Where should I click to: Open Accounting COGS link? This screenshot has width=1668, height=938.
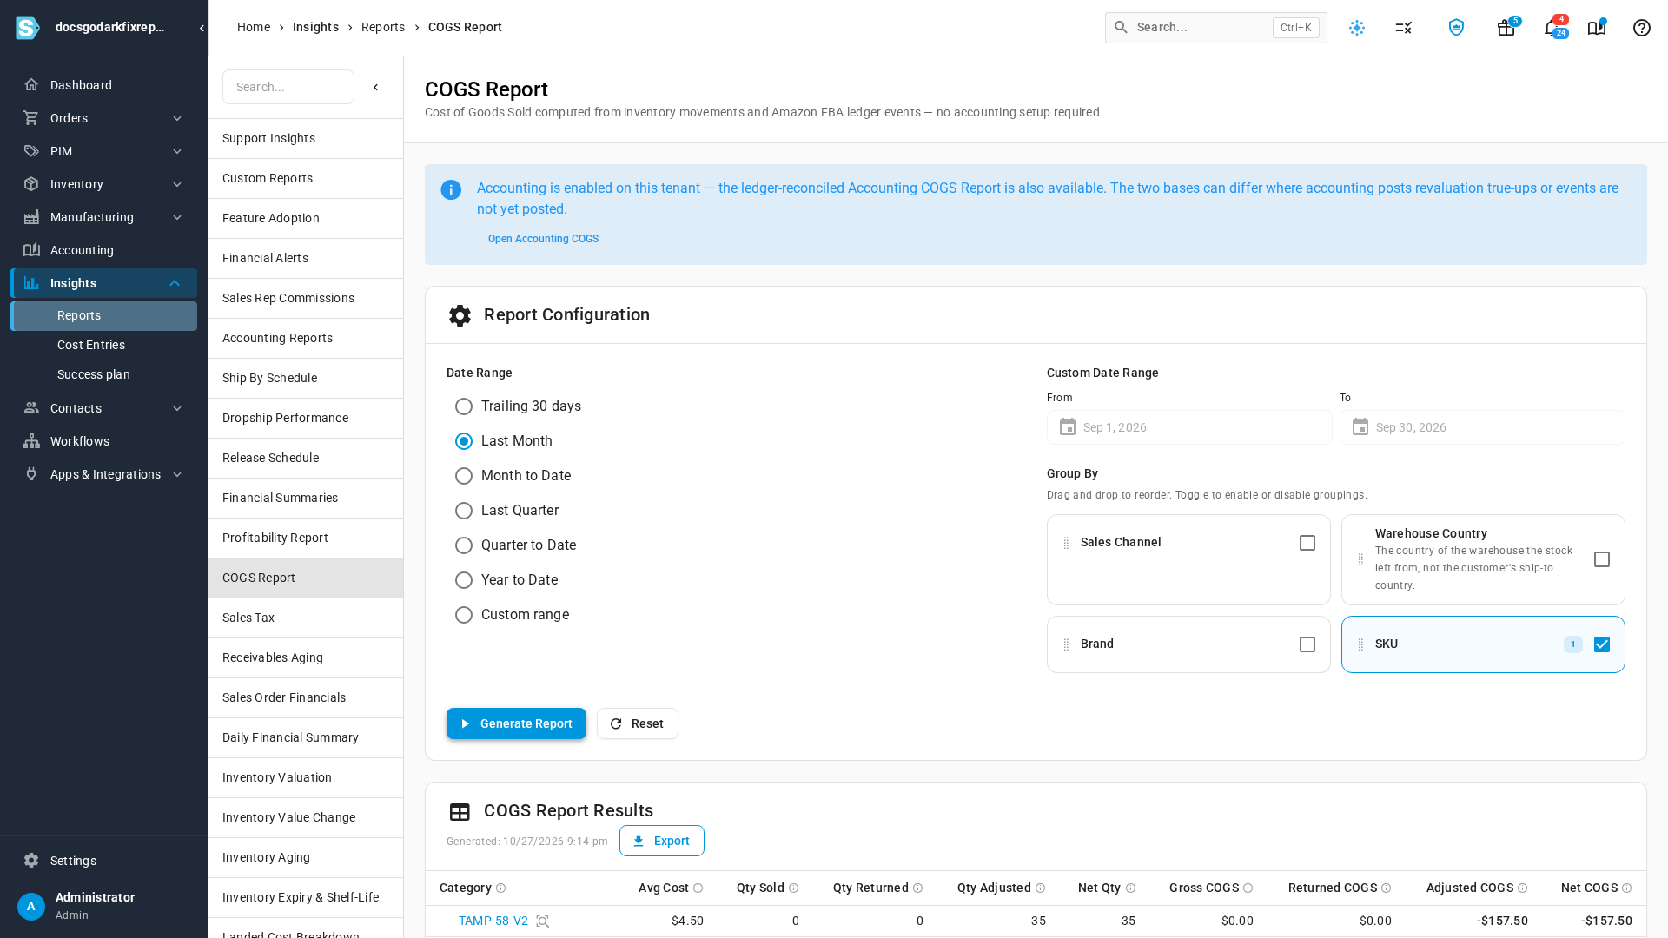click(x=543, y=239)
